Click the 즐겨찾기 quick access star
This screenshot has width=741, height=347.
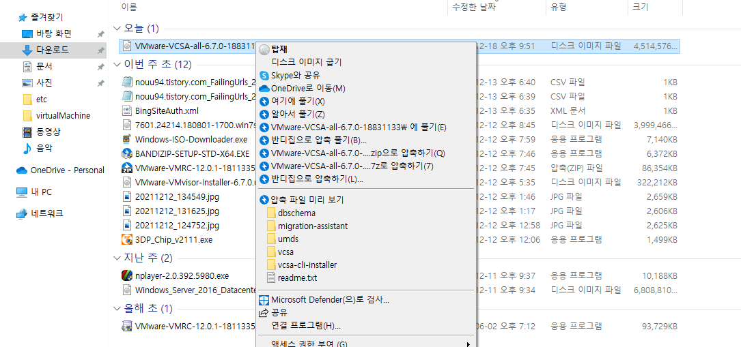(x=22, y=18)
